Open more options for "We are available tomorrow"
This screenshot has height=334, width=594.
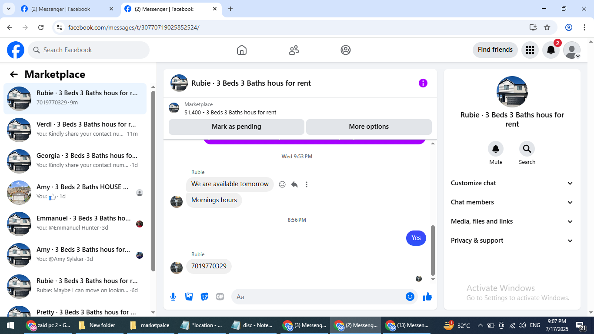click(x=307, y=184)
